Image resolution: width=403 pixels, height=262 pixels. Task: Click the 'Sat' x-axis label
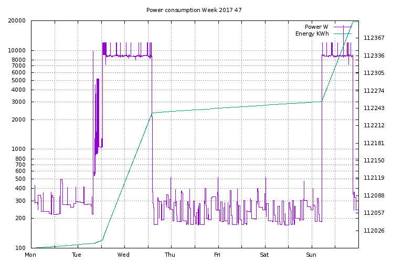click(264, 255)
